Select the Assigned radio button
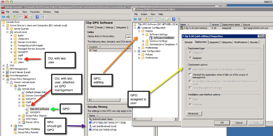 click(x=190, y=58)
